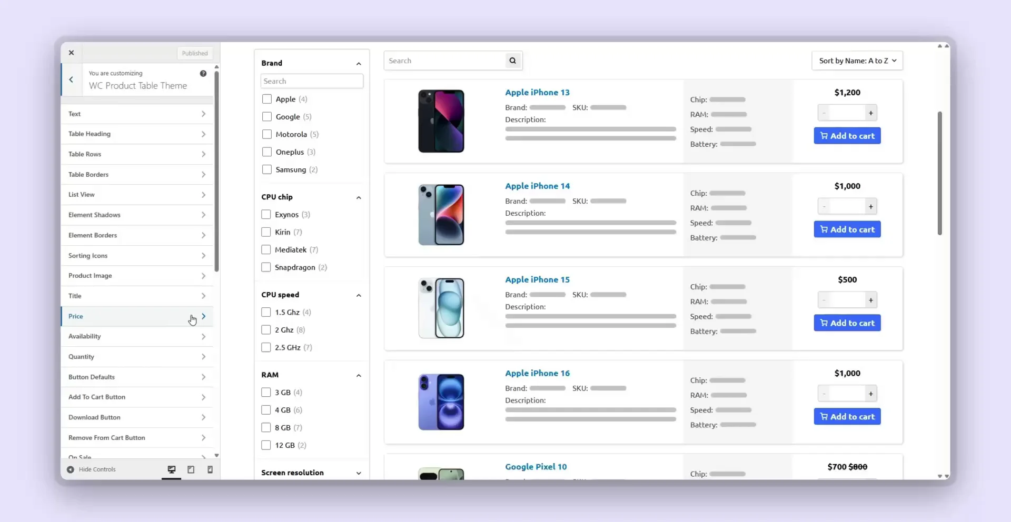Collapse the Brand filter section
This screenshot has width=1011, height=522.
[359, 64]
